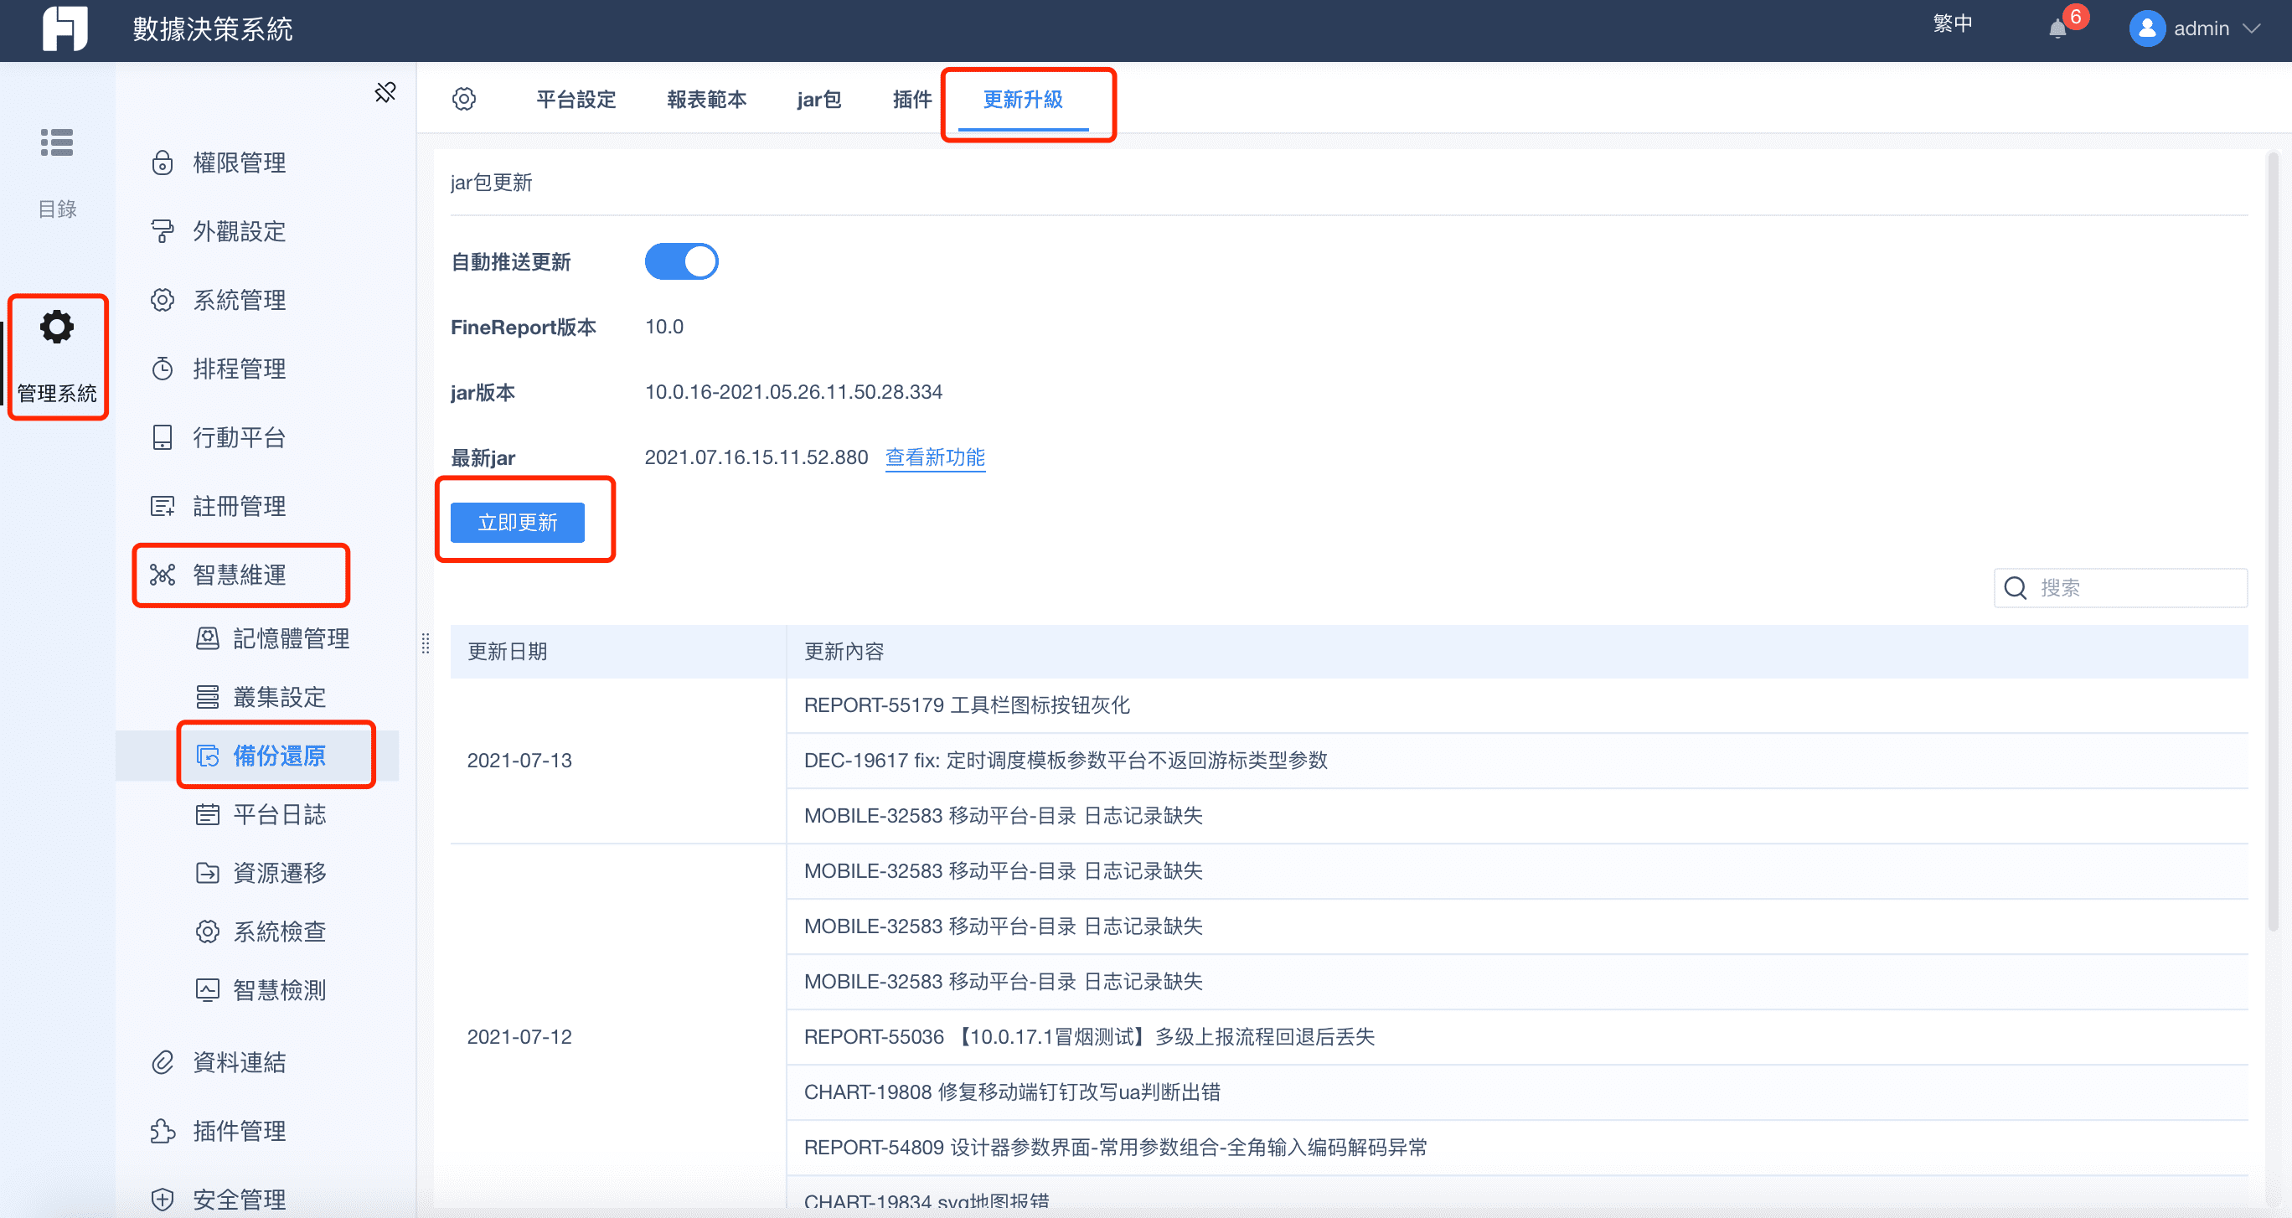Click the admin user avatar
This screenshot has width=2292, height=1218.
pyautogui.click(x=2147, y=28)
